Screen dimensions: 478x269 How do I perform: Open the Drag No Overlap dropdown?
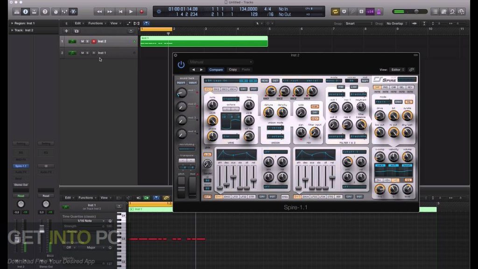click(397, 23)
